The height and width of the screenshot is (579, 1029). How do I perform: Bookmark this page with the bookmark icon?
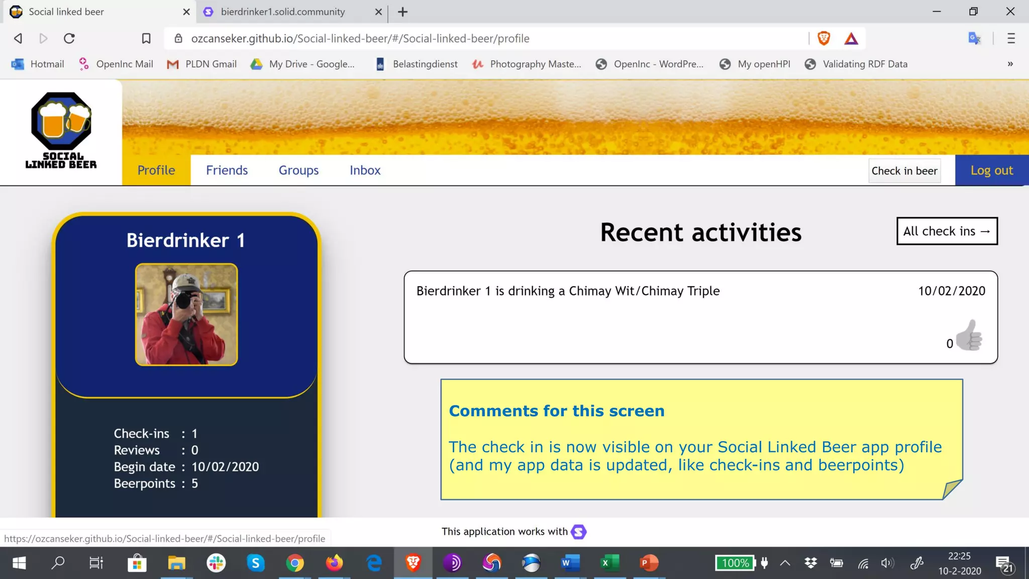(146, 38)
